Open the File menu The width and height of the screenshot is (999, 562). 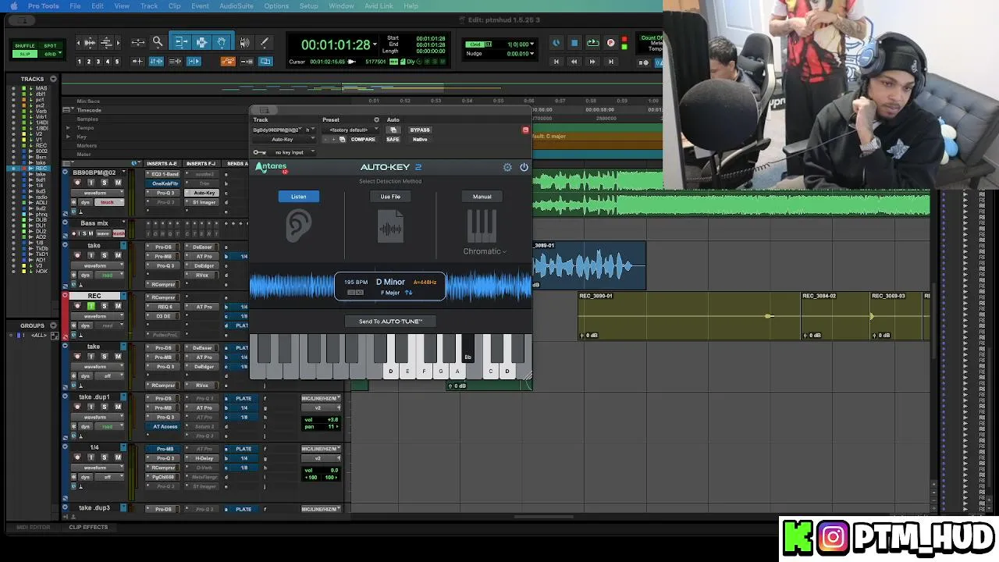[75, 6]
